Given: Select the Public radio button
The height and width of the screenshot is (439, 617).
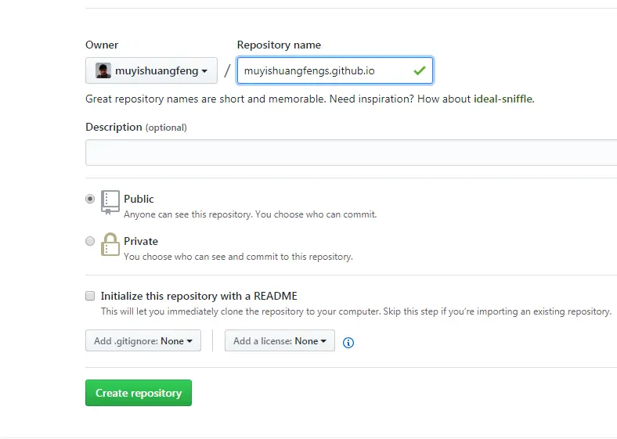Looking at the screenshot, I should (x=90, y=199).
